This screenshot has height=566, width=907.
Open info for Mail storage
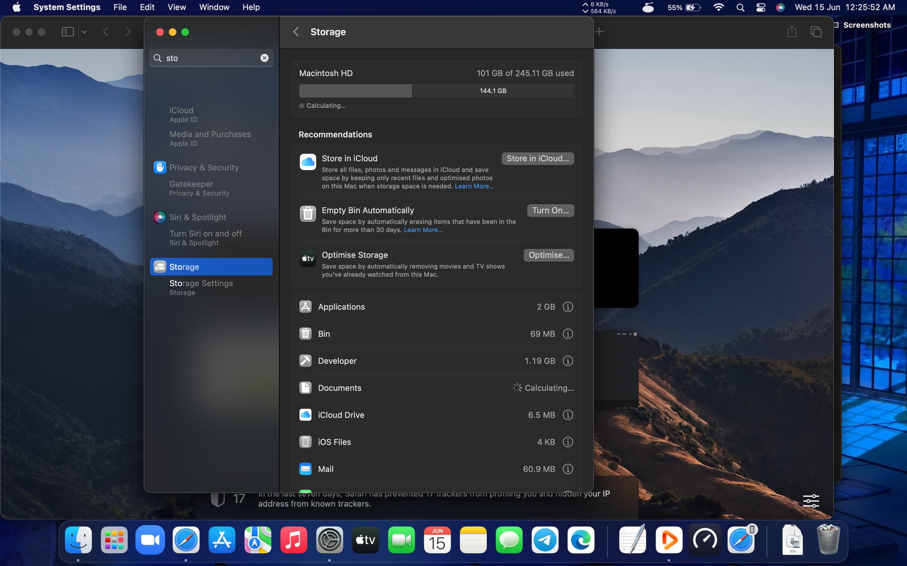(568, 469)
